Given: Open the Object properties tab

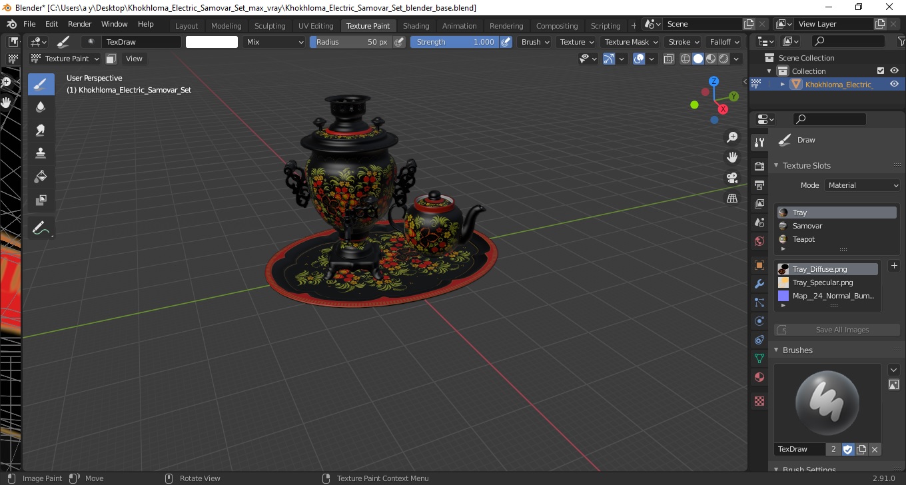Looking at the screenshot, I should (759, 265).
